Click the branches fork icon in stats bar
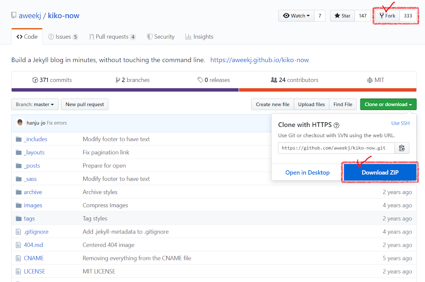 tap(118, 80)
